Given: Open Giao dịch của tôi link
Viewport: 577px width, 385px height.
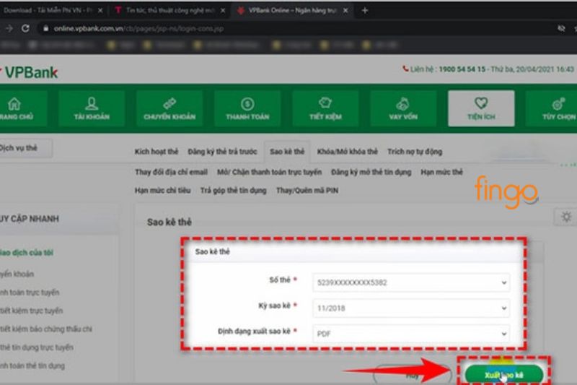Looking at the screenshot, I should tap(27, 253).
